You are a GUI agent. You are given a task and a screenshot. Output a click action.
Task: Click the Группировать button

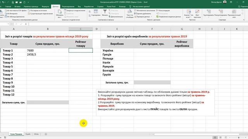(208, 14)
